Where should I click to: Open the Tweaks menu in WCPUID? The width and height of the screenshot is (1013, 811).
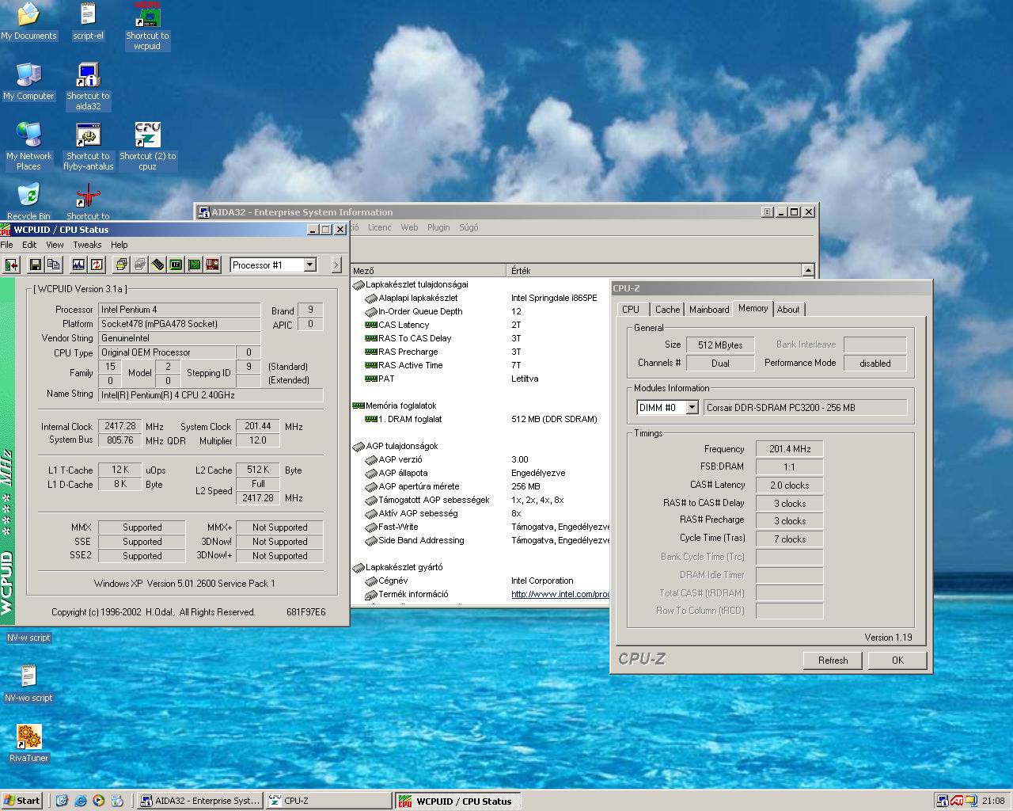click(87, 245)
